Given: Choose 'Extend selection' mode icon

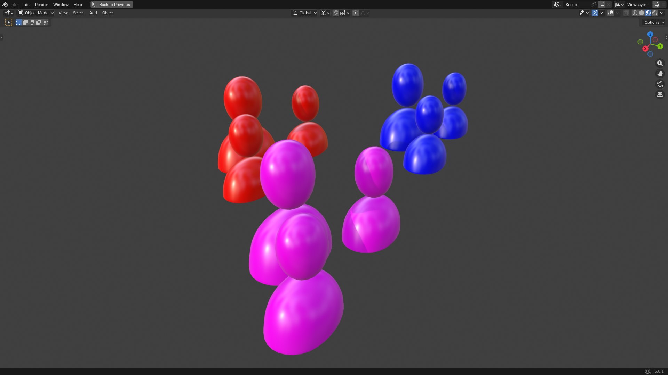Looking at the screenshot, I should 25,22.
